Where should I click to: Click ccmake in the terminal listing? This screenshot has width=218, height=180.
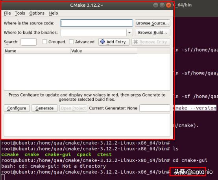coord(10,154)
